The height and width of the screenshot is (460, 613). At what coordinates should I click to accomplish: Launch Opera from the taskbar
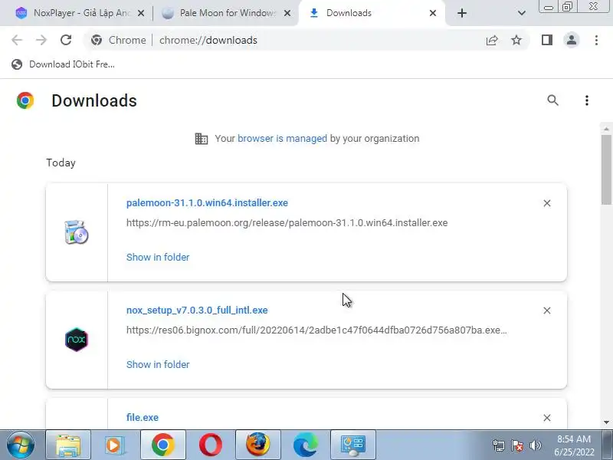click(210, 445)
